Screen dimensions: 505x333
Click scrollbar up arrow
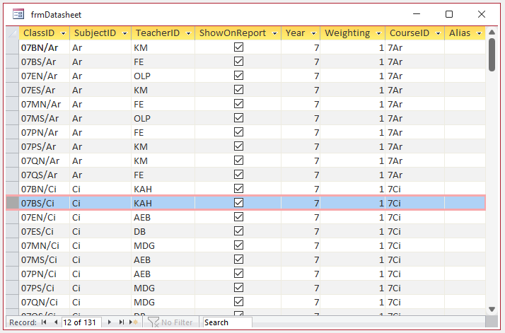coord(492,32)
